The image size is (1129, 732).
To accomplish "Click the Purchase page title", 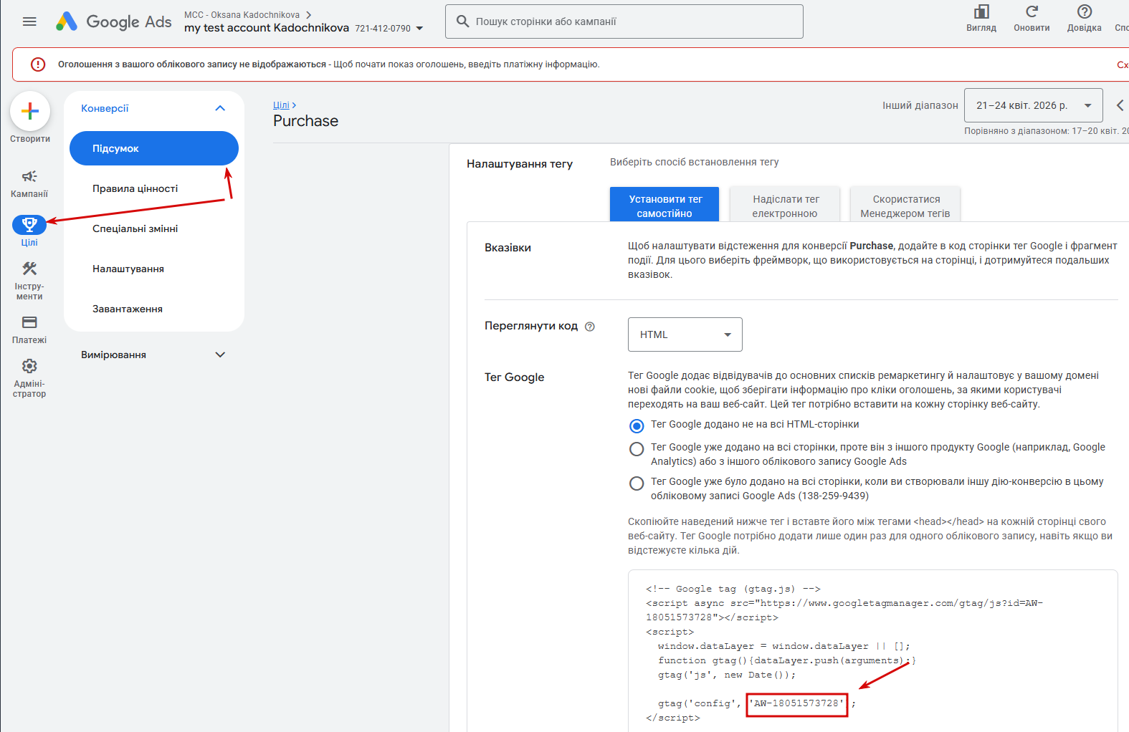I will click(x=305, y=121).
